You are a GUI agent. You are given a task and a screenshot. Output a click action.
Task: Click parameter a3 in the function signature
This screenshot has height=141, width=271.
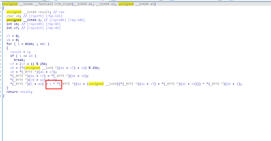(152, 4)
